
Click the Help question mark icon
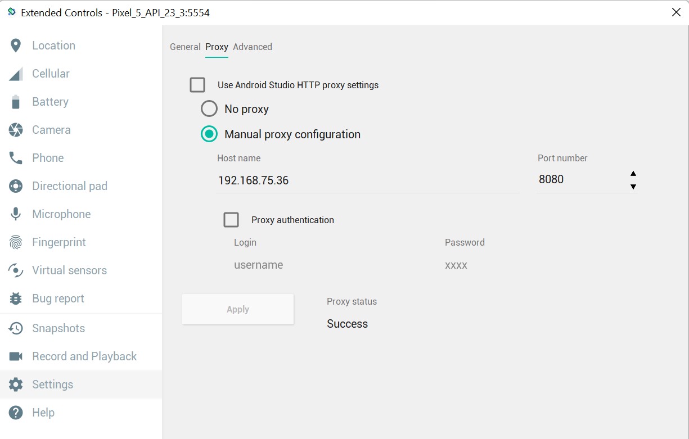16,413
